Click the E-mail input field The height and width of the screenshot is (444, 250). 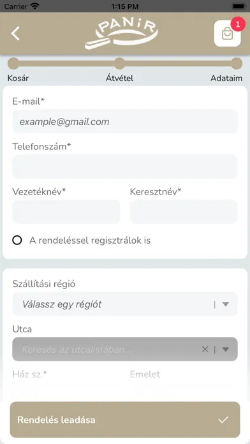125,121
